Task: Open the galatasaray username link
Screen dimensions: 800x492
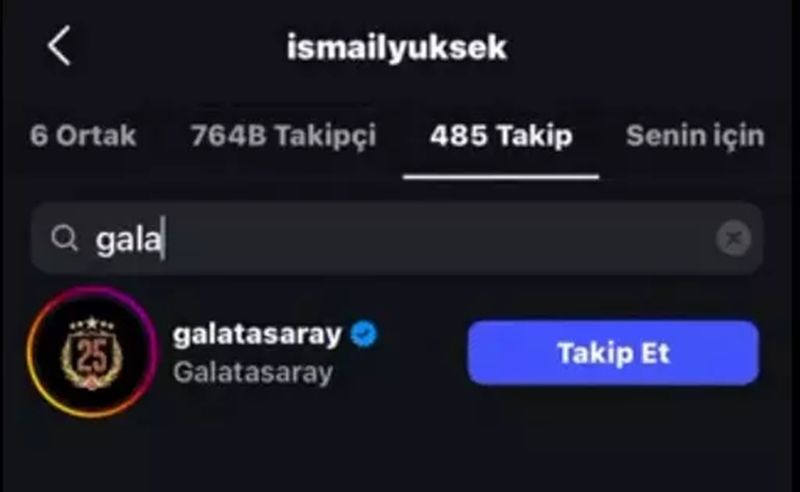Action: 257,335
